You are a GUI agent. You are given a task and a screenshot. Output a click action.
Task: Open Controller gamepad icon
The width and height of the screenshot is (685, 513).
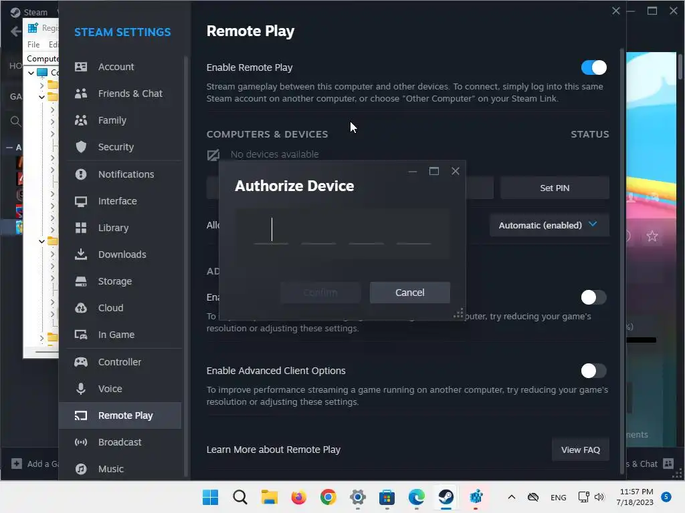point(81,362)
